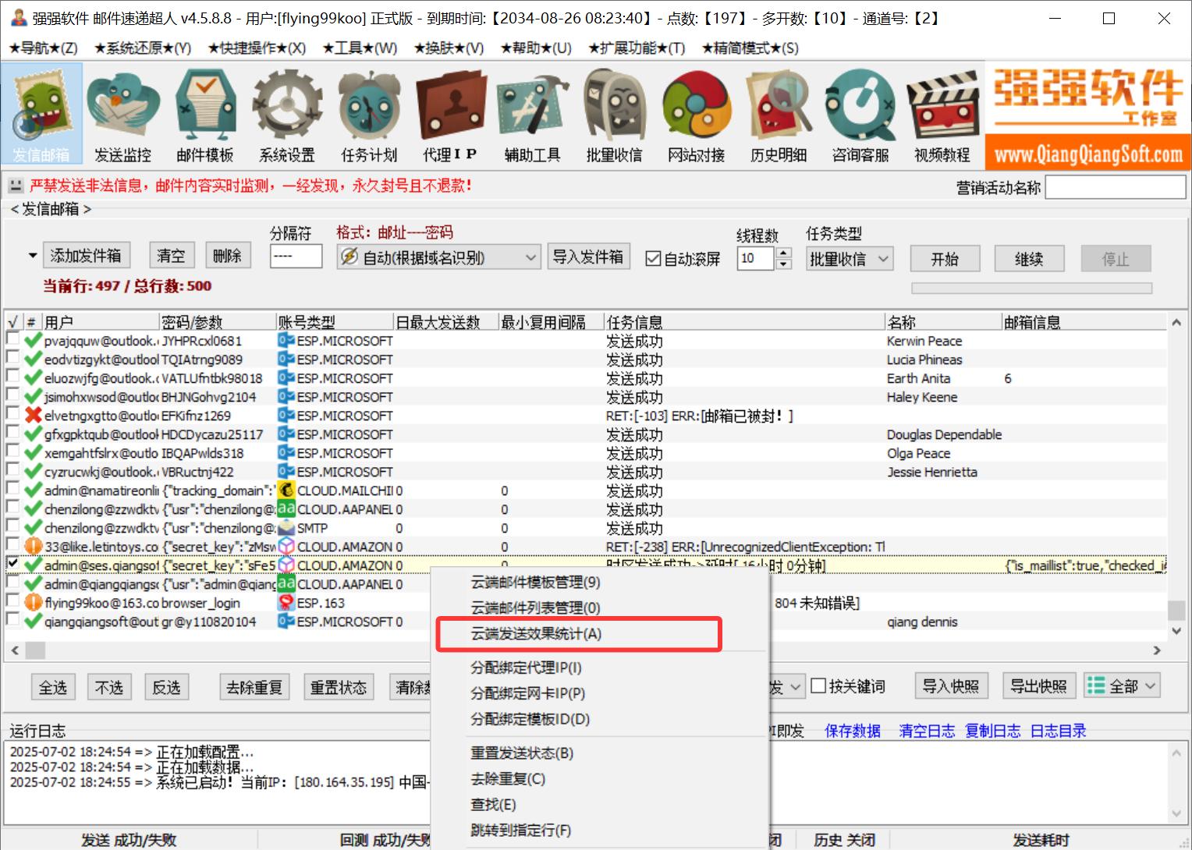1192x850 pixels.
Task: Select 云端邮件模板管理(9) in context menu
Action: (535, 583)
